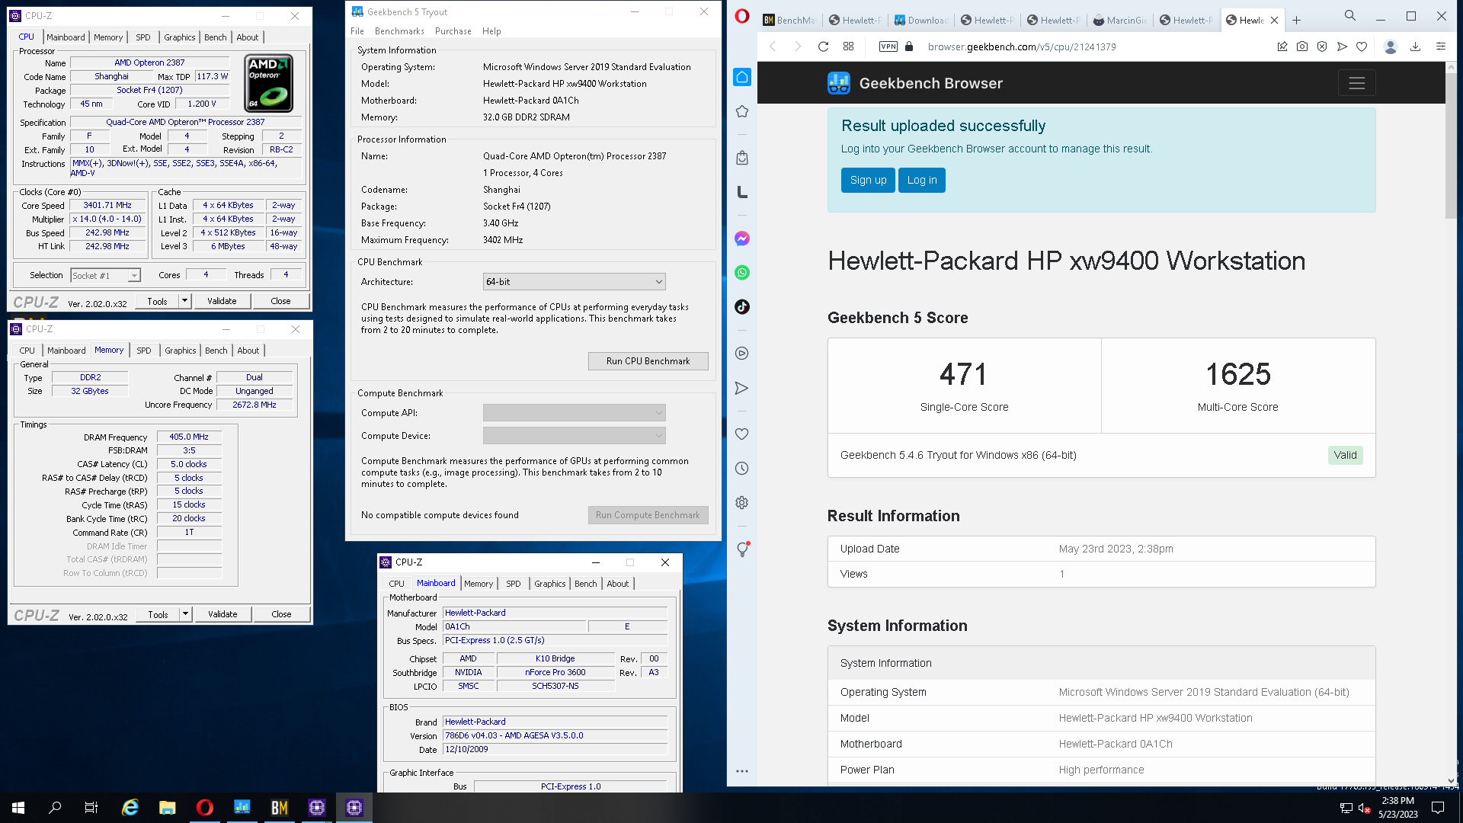Click the Opera browser page scrollbar
Image resolution: width=1463 pixels, height=823 pixels.
(1451, 145)
